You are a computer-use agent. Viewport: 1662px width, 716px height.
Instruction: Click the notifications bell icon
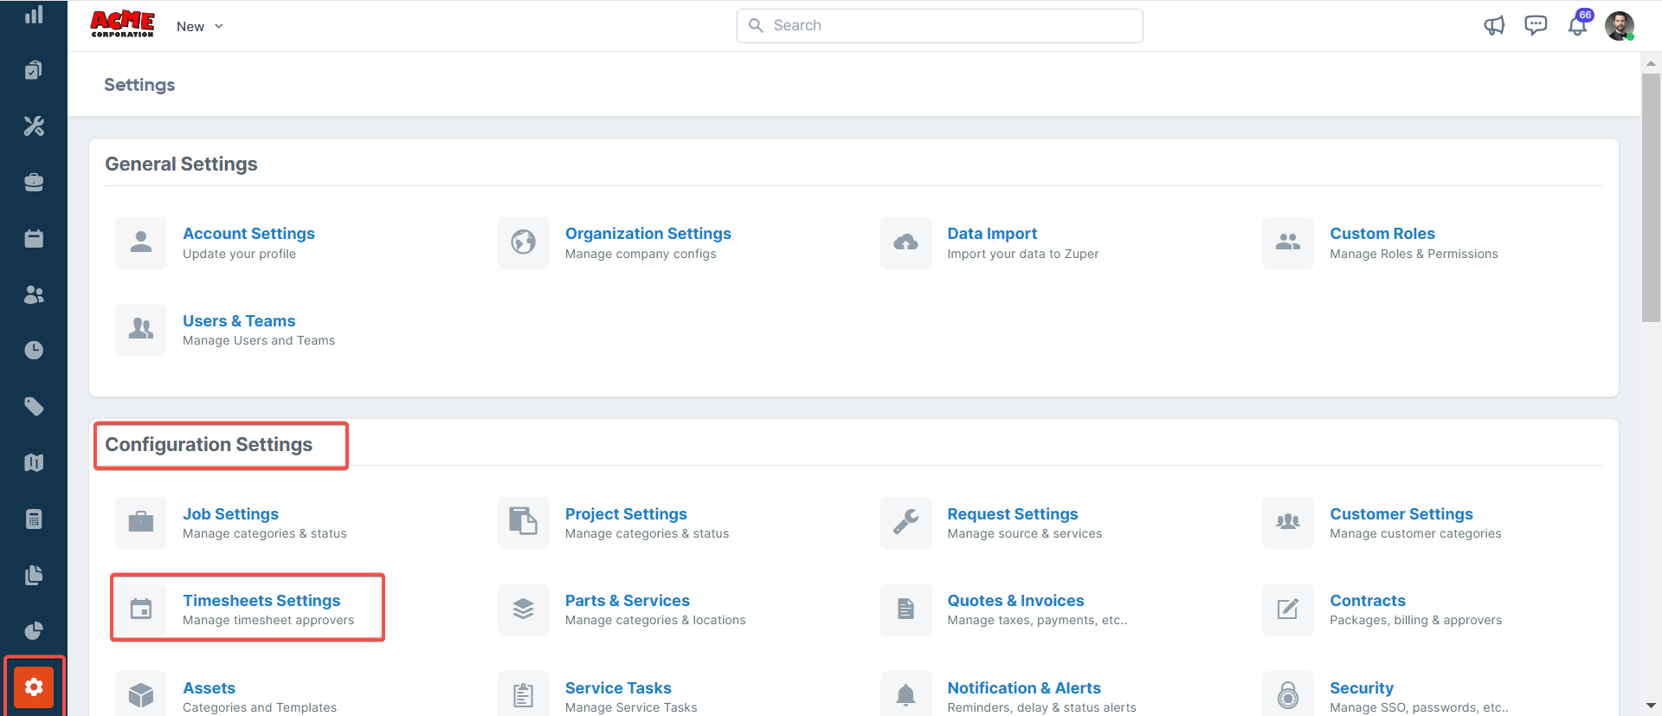point(1577,26)
